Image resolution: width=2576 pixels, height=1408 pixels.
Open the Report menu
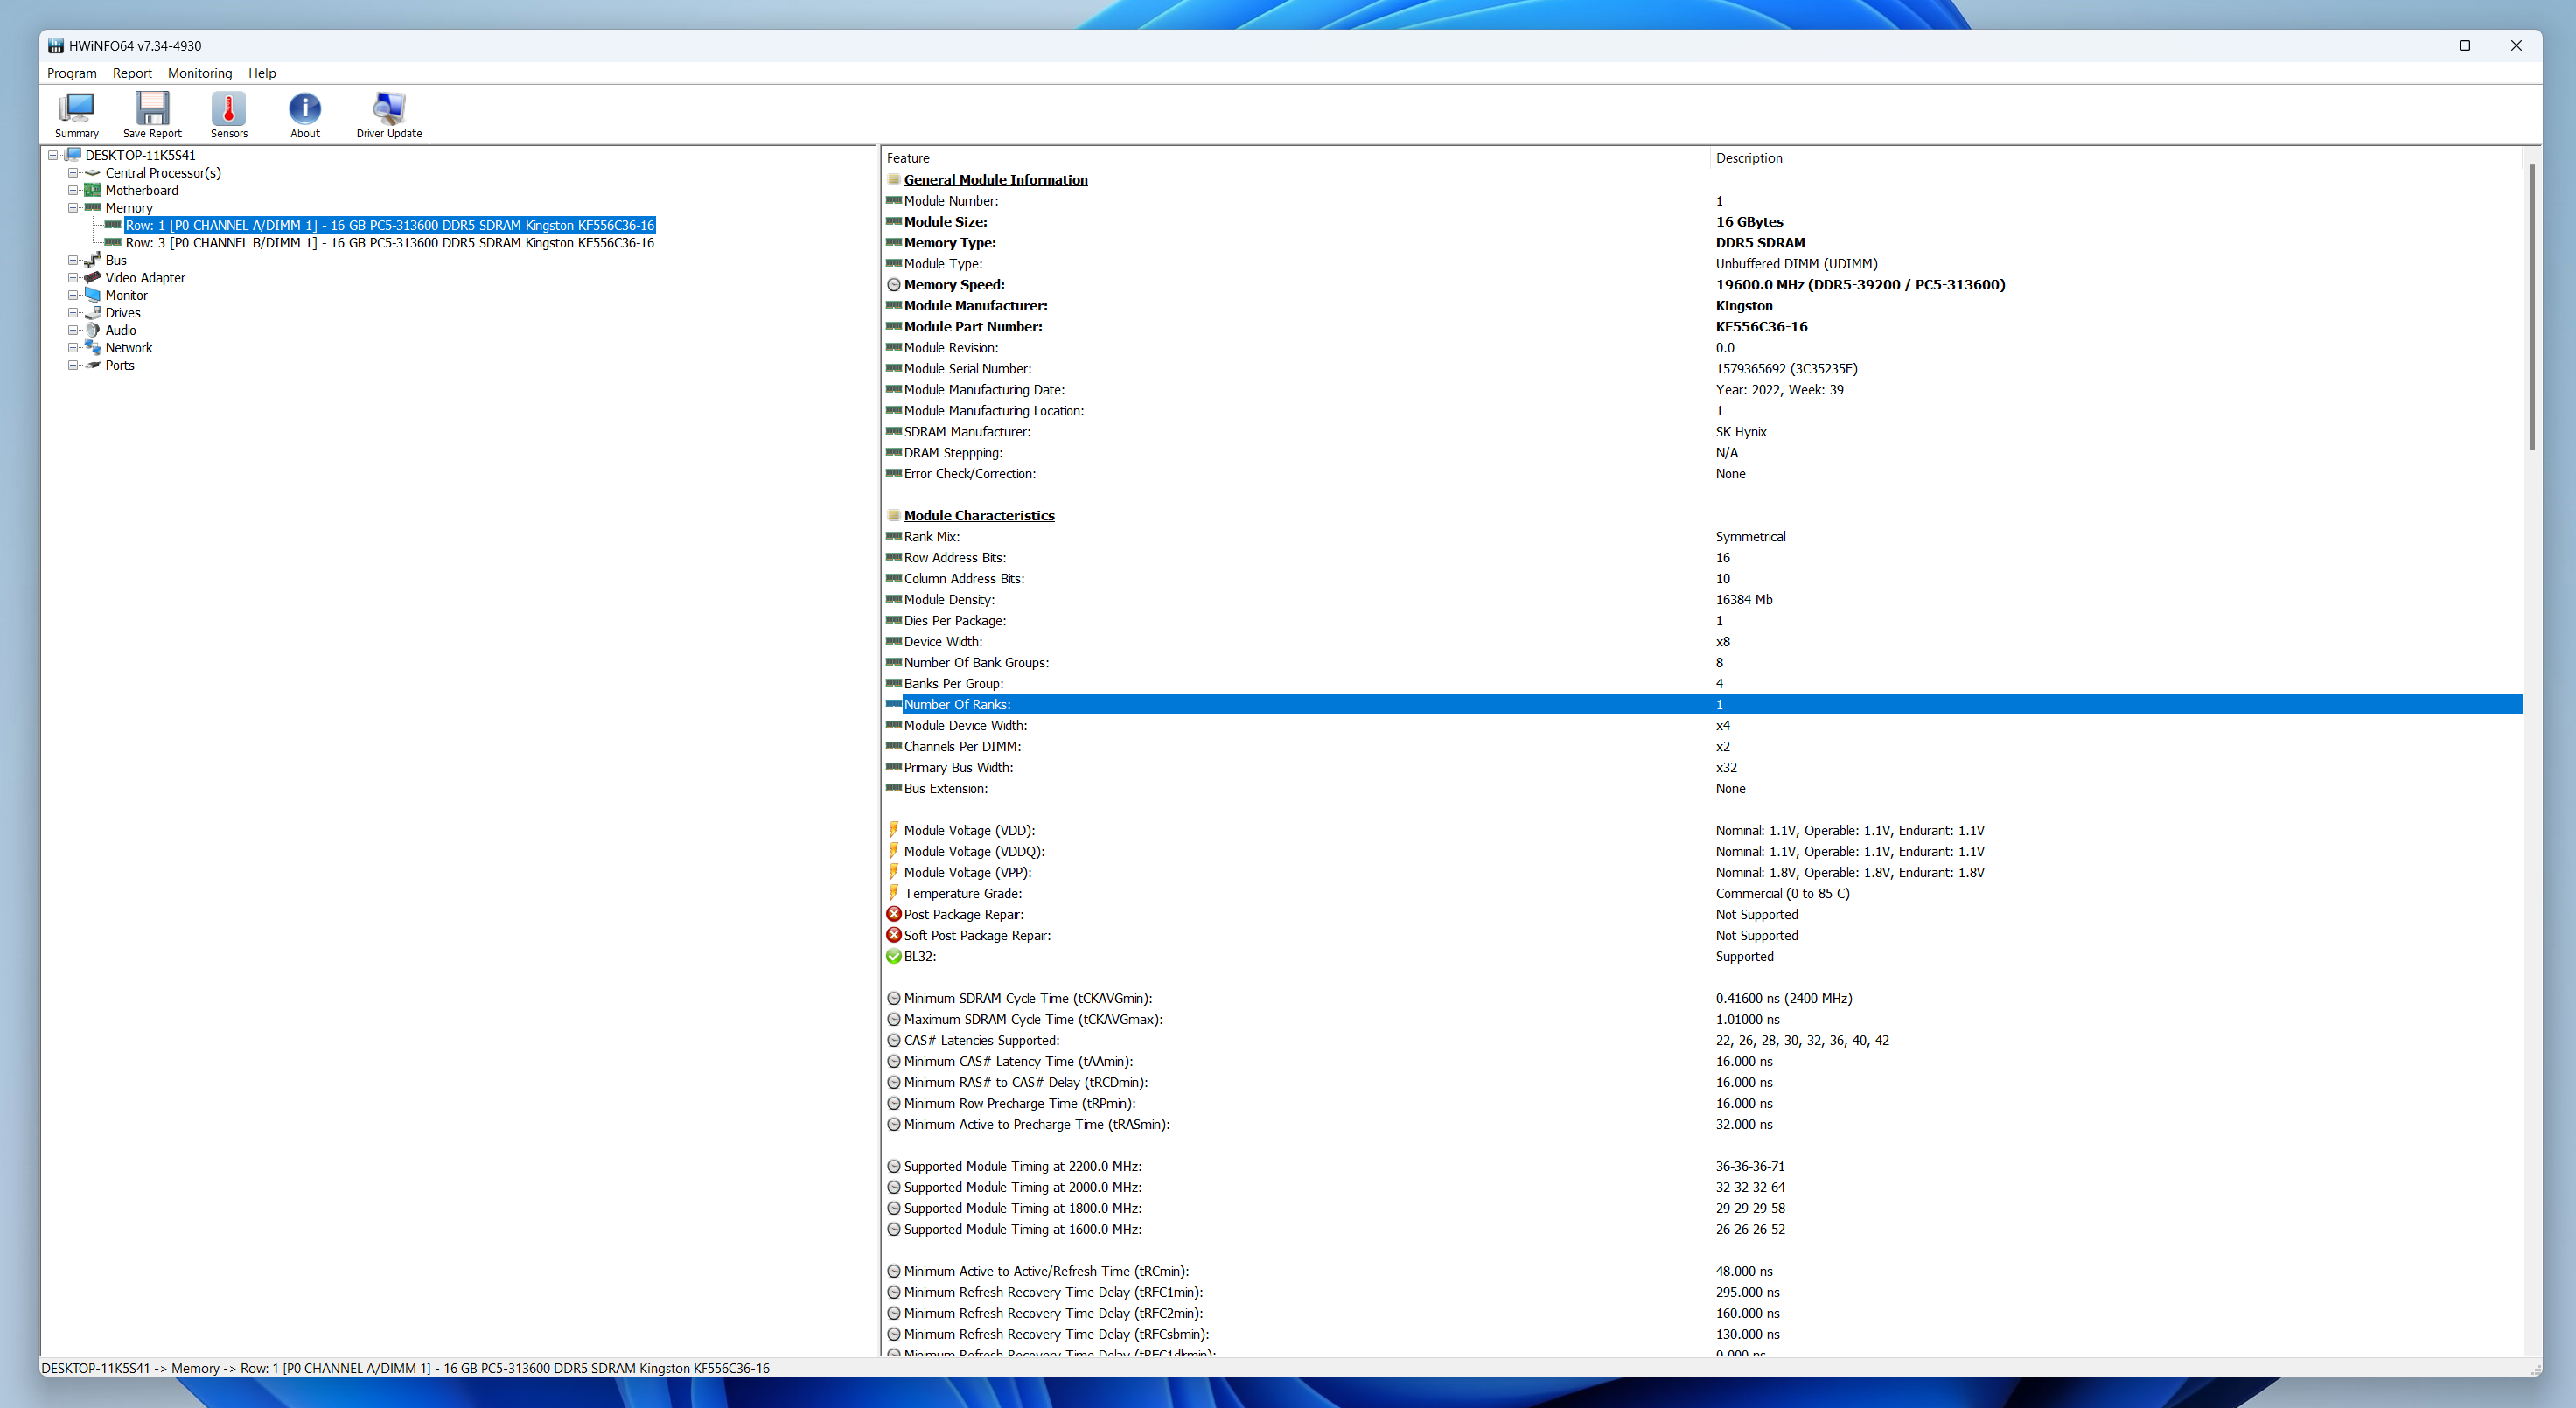[132, 73]
